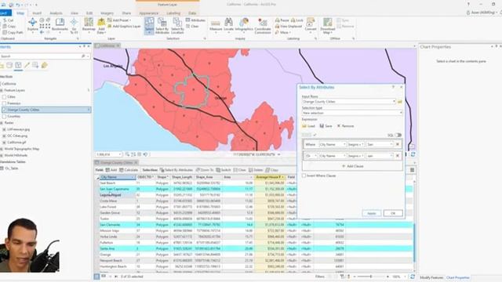Click the Add Clause button
The width and height of the screenshot is (502, 282).
[x=352, y=166]
